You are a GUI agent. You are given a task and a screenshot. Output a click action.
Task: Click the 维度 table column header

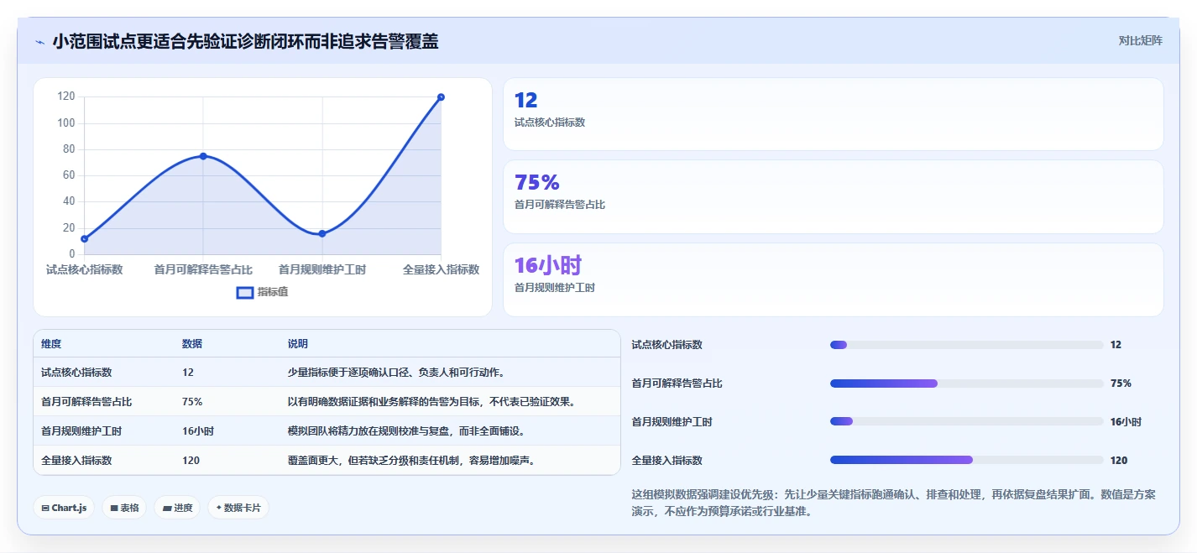tap(51, 344)
